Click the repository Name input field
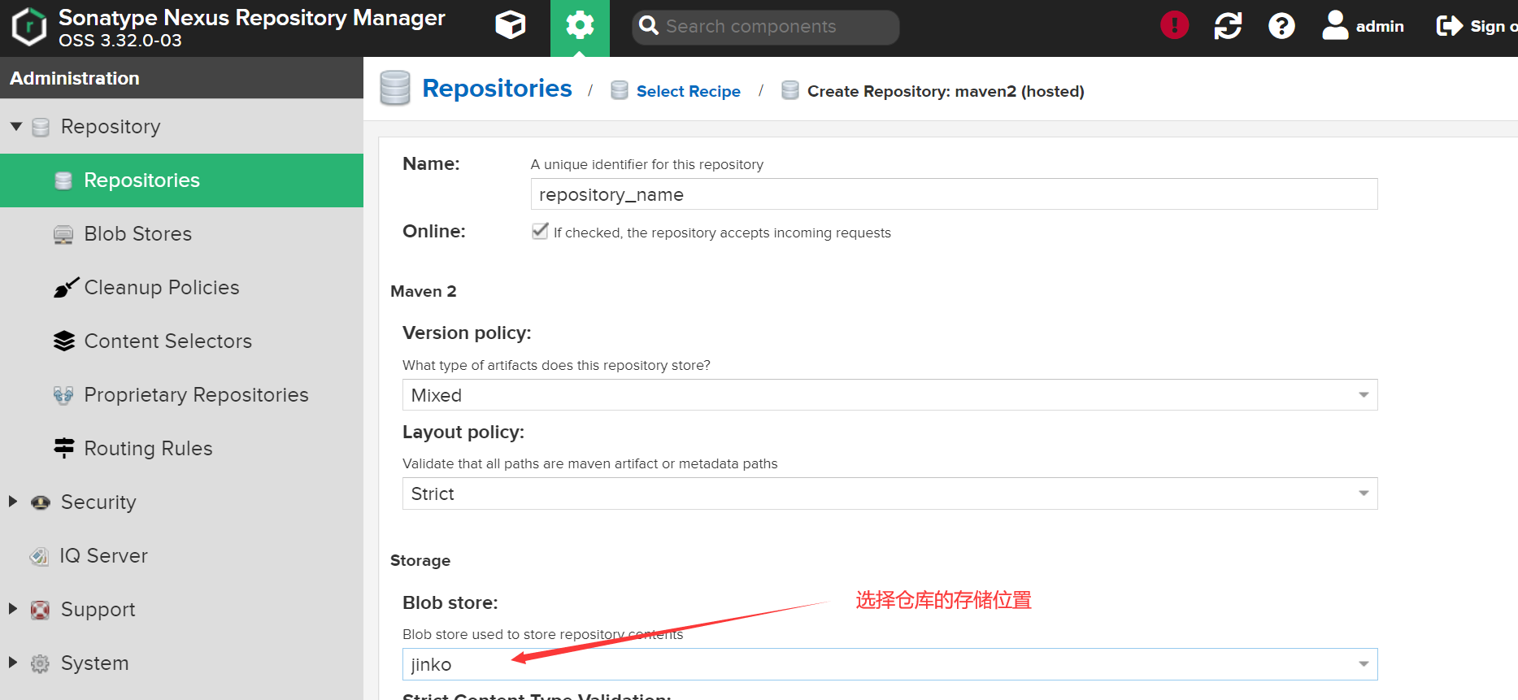The height and width of the screenshot is (700, 1518). point(954,194)
